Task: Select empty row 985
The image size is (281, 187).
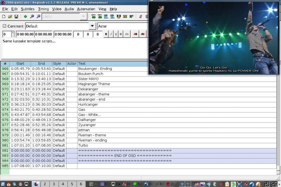Action: coord(138,166)
